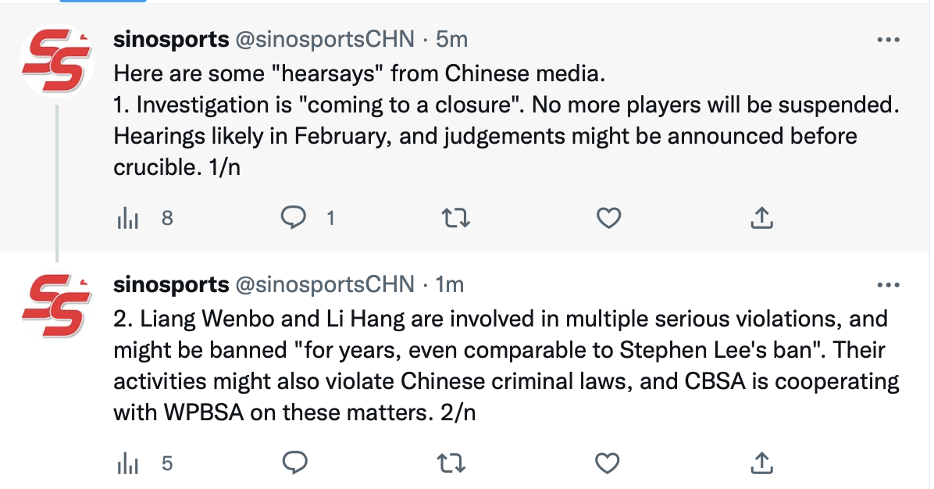Open the 1m timestamp of second tweet
Image resolution: width=934 pixels, height=489 pixels.
(450, 284)
